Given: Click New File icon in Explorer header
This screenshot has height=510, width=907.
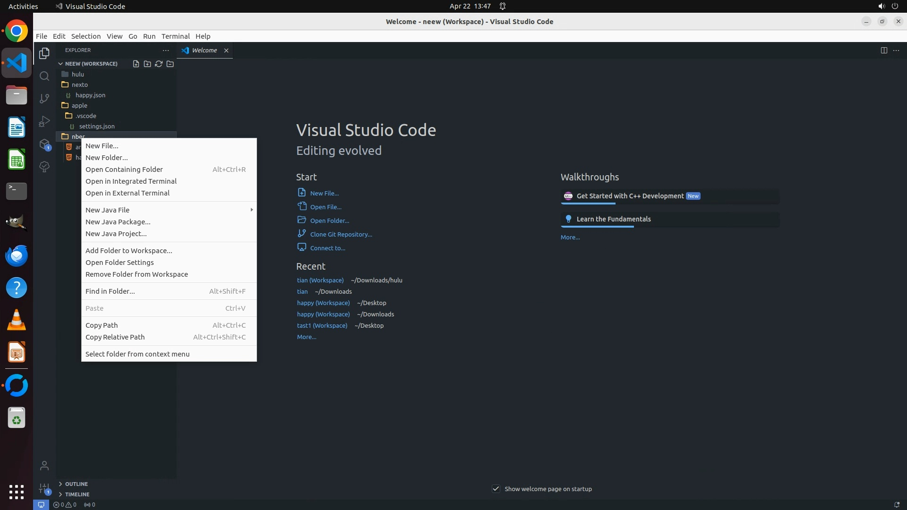Looking at the screenshot, I should pyautogui.click(x=136, y=64).
